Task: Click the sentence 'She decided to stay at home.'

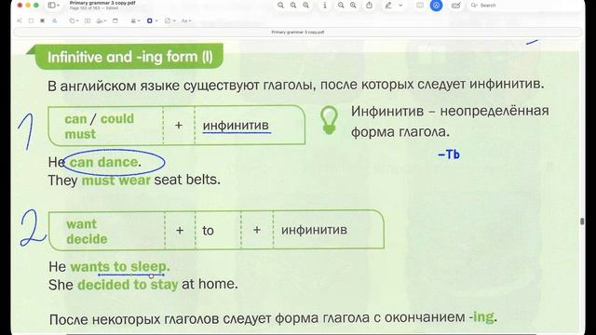Action: pyautogui.click(x=142, y=284)
